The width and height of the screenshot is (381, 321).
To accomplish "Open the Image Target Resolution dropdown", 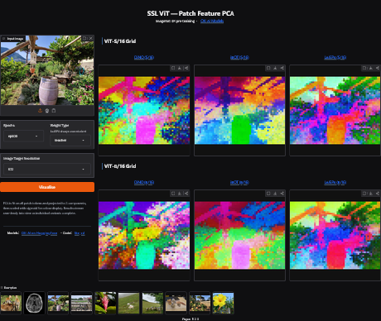I will click(x=47, y=169).
